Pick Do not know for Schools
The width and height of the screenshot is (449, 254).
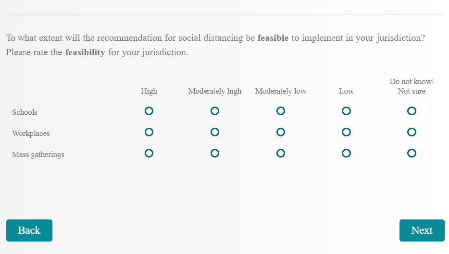coord(412,111)
